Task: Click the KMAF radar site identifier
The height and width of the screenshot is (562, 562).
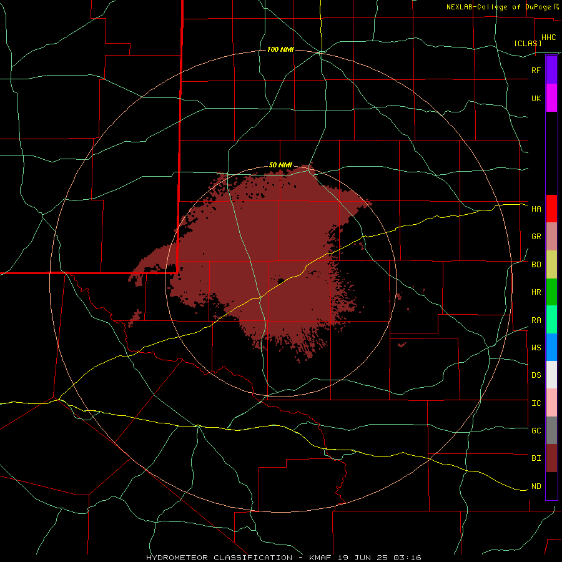Action: tap(322, 558)
